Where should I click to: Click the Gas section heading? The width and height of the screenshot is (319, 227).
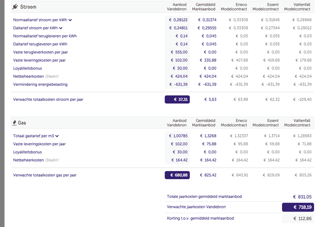22,123
